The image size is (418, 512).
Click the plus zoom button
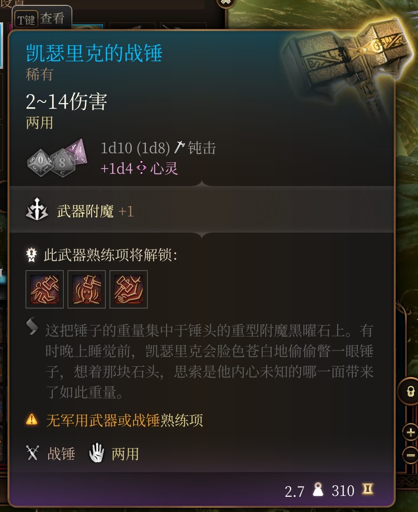410,433
